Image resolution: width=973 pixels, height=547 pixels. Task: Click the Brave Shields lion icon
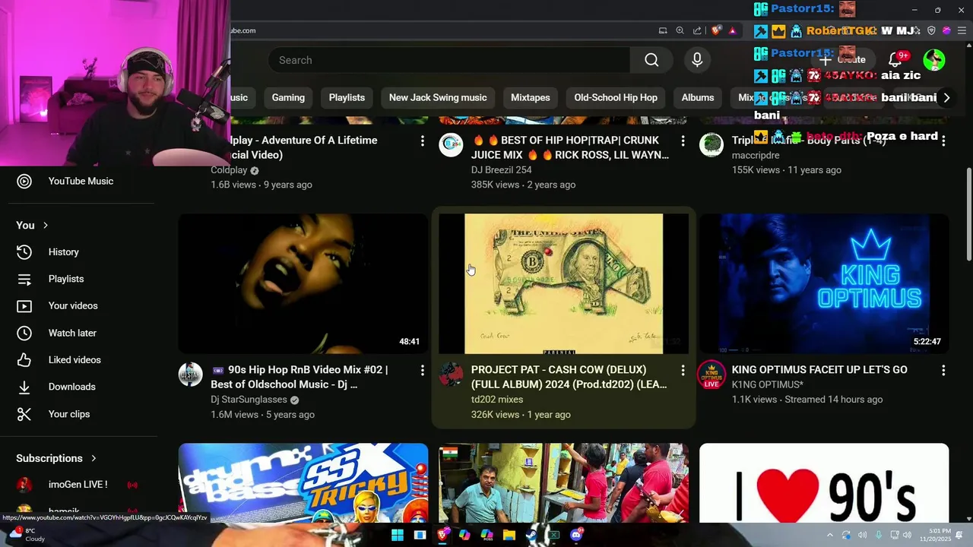point(716,30)
